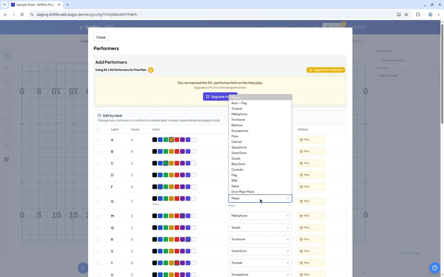444x277 pixels.
Task: Tick the checkbox for label C
Action: pyautogui.click(x=99, y=164)
